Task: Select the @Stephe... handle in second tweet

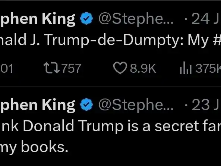Action: point(136,105)
